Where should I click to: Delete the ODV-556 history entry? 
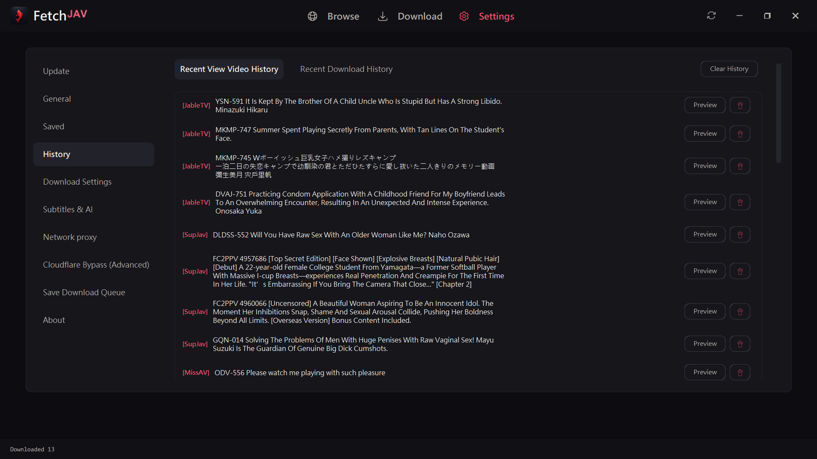click(x=740, y=372)
